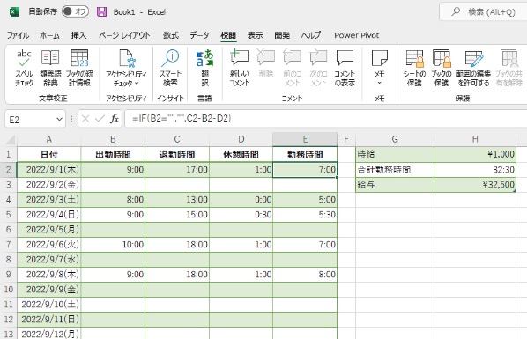Open the Name Box dropdown arrow
Image resolution: width=527 pixels, height=339 pixels.
point(60,119)
